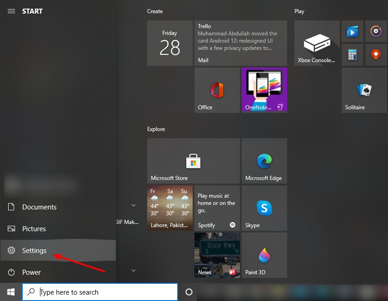The height and width of the screenshot is (301, 388).
Task: Open the Microsoft Store tile
Action: point(194,161)
